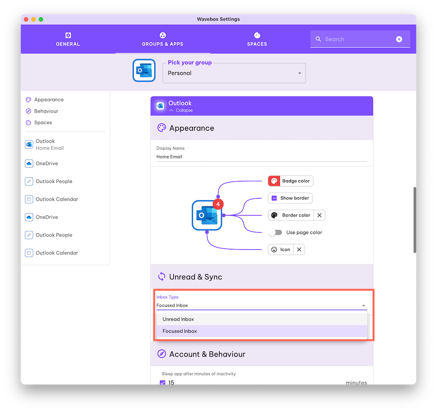
Task: Focus the Search settings field
Action: [x=359, y=39]
